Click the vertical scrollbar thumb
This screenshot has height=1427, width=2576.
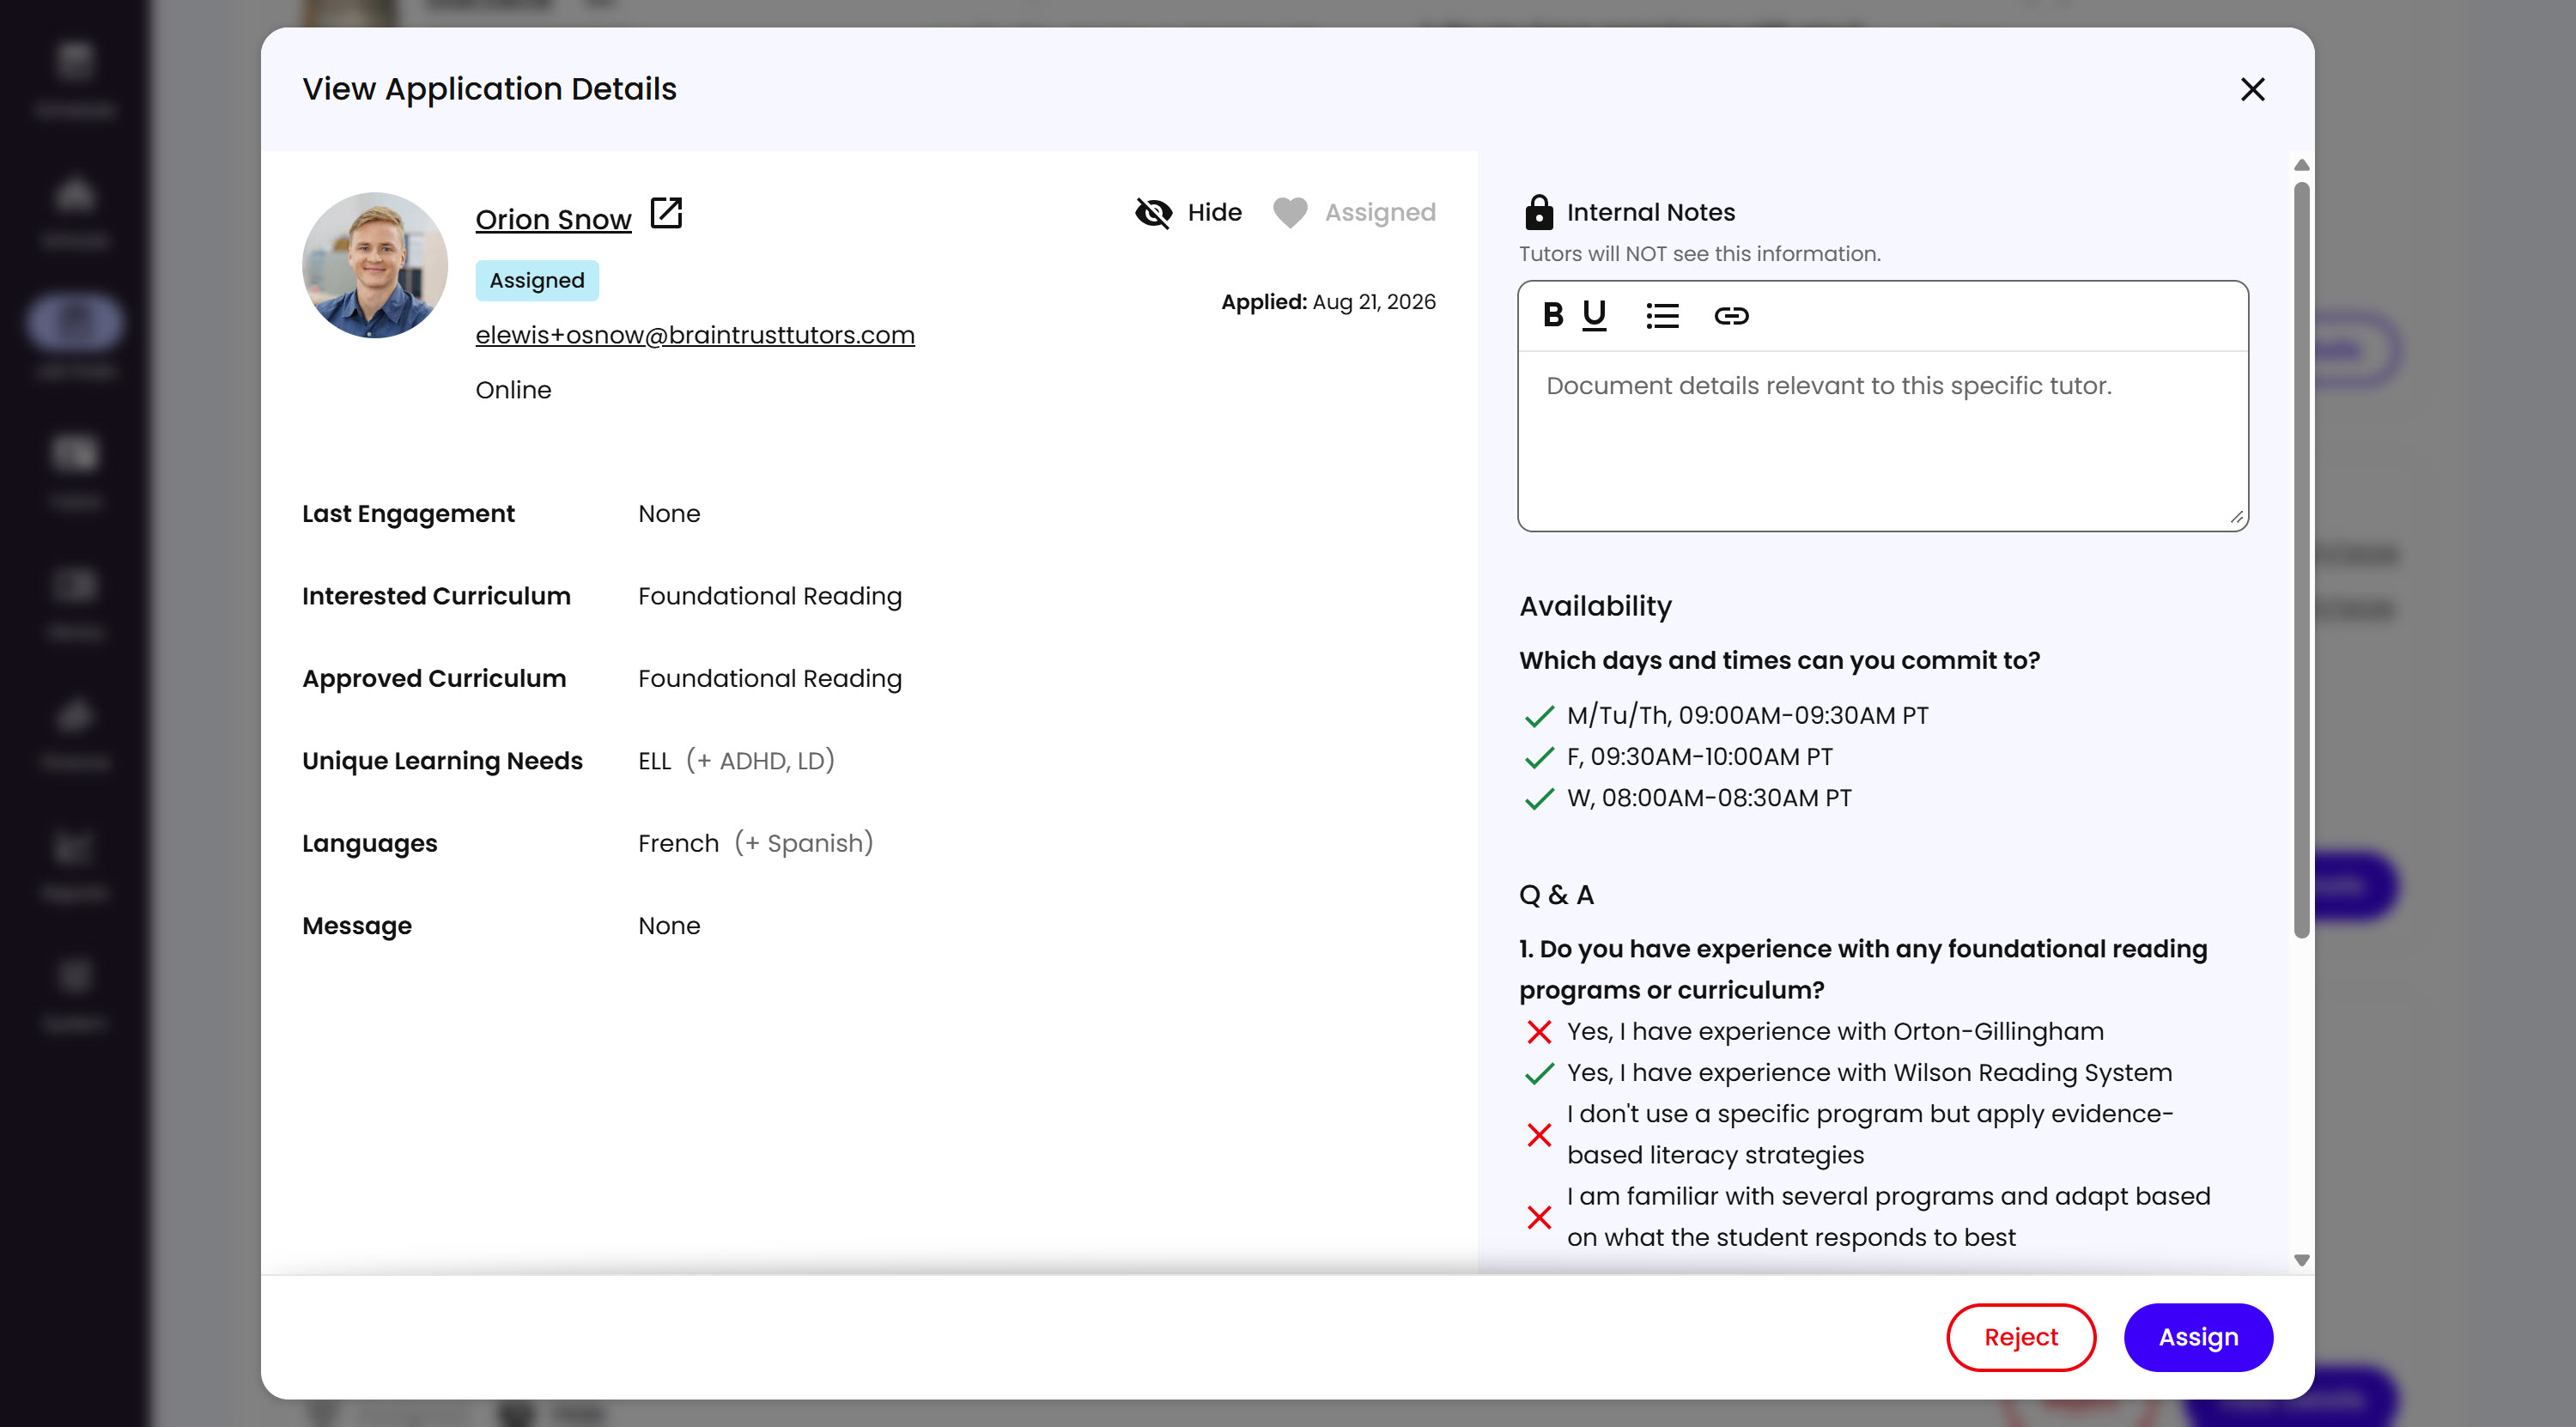[x=2301, y=560]
